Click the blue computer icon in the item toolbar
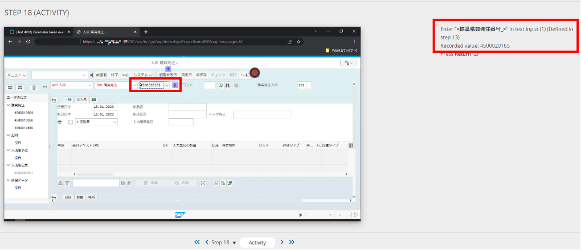Viewport: 581px width, 250px height. coord(230,183)
